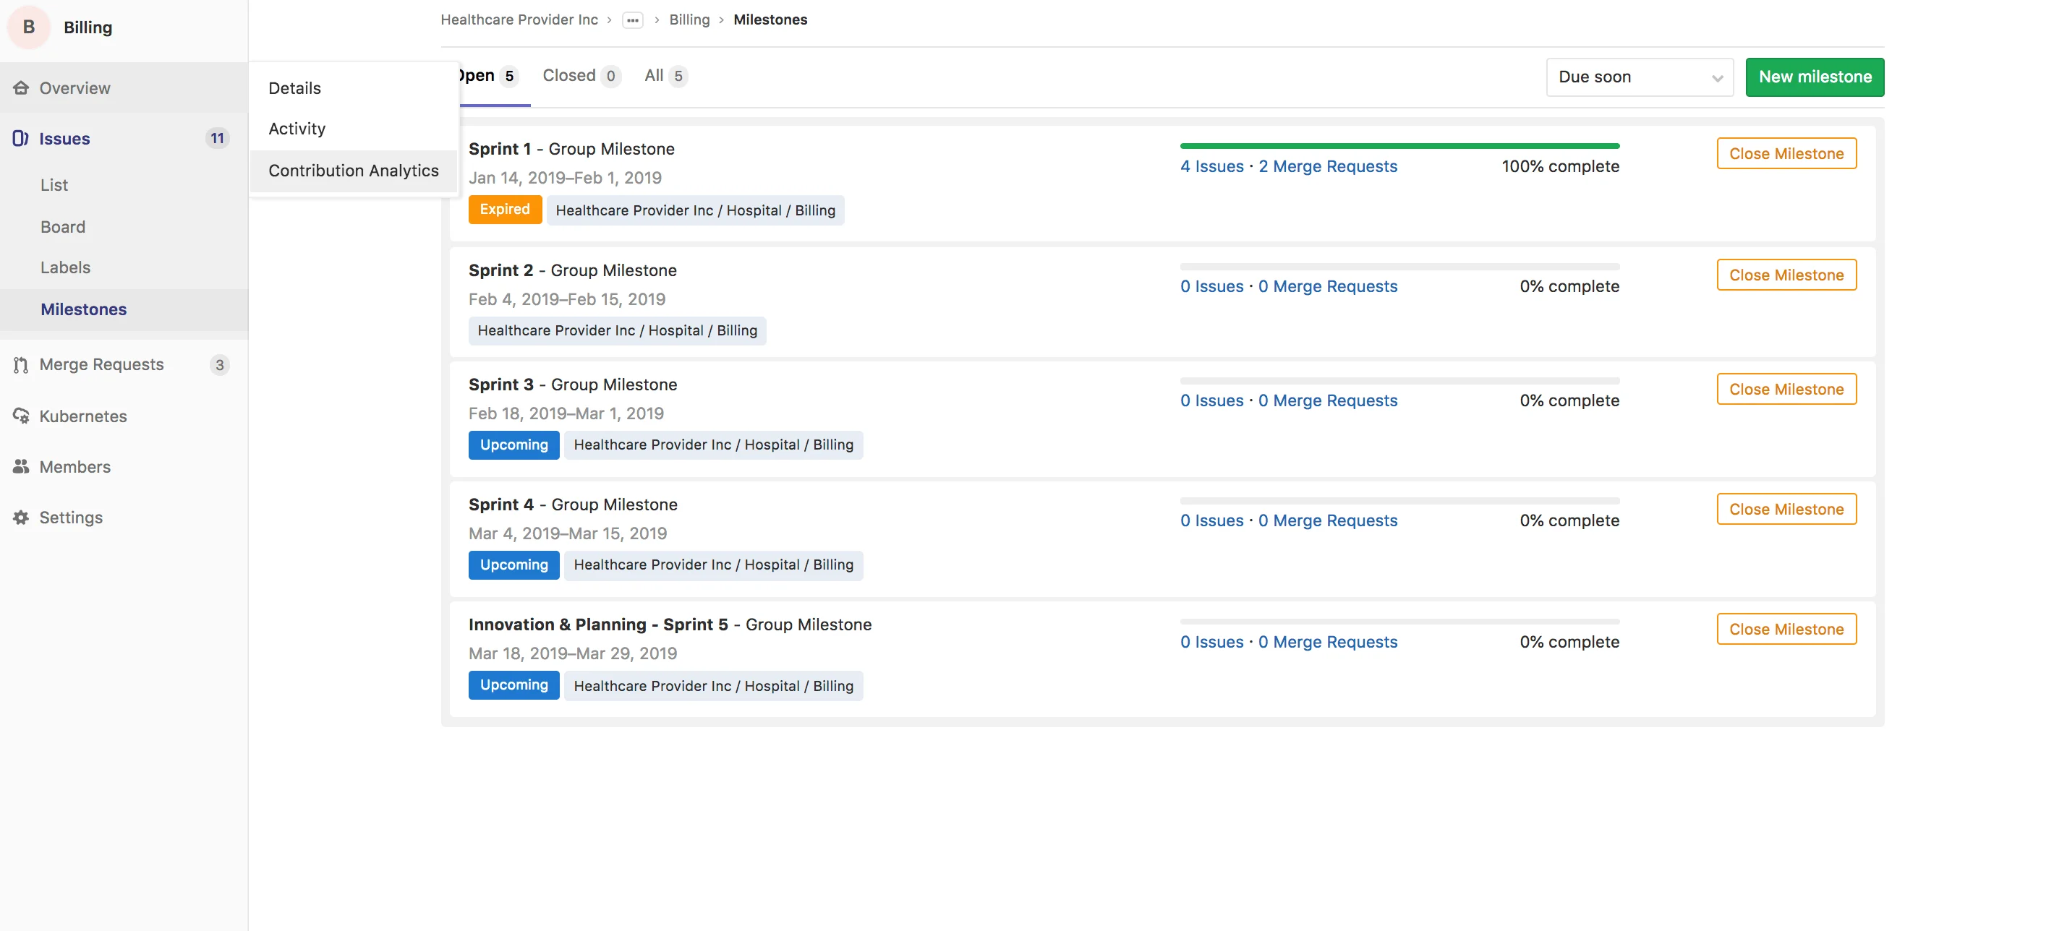Click the Due soon dropdown chevron arrow
2054x931 pixels.
point(1717,78)
